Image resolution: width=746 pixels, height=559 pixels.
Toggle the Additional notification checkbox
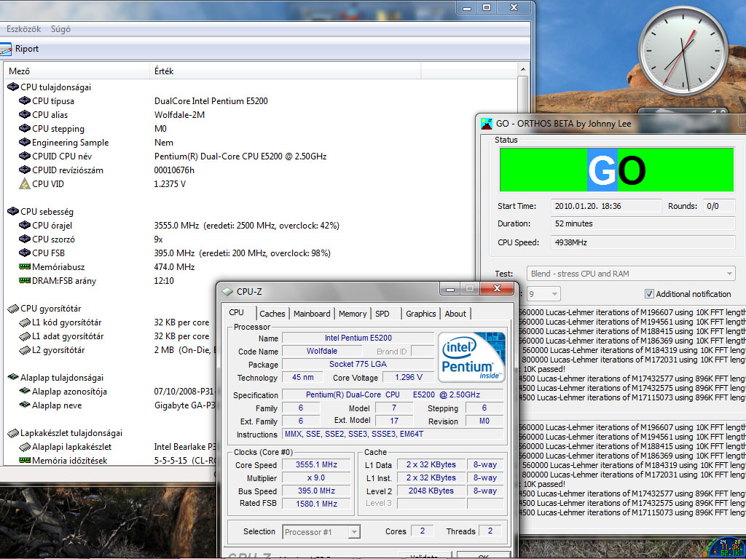click(649, 294)
